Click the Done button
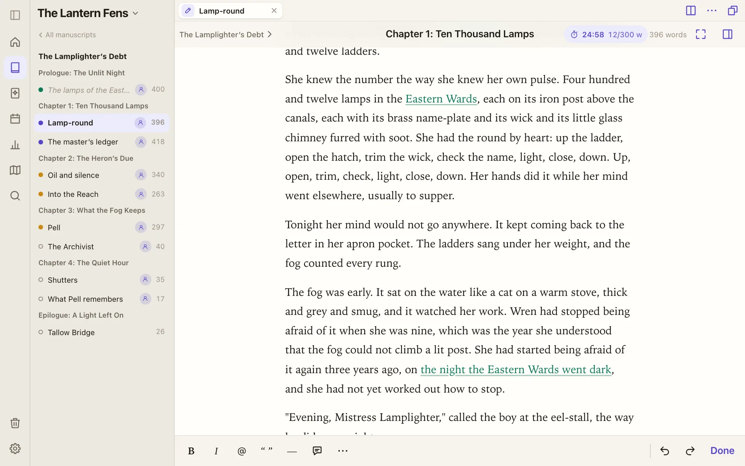This screenshot has width=745, height=466. (722, 451)
